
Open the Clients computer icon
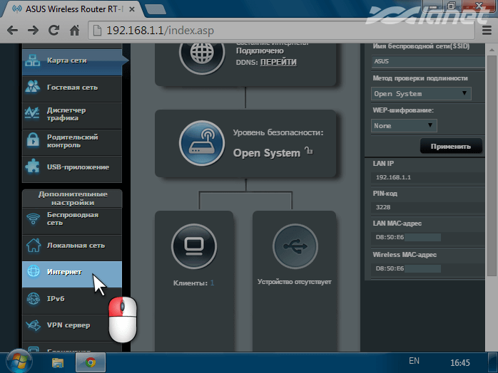[x=193, y=246]
